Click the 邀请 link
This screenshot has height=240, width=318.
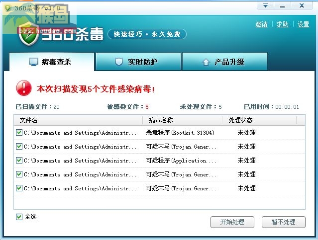[261, 24]
